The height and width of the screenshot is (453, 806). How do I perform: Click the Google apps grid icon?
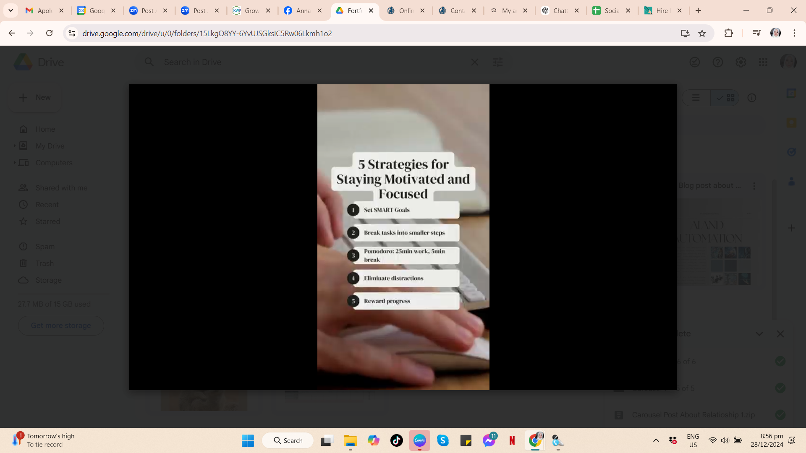pos(763,62)
